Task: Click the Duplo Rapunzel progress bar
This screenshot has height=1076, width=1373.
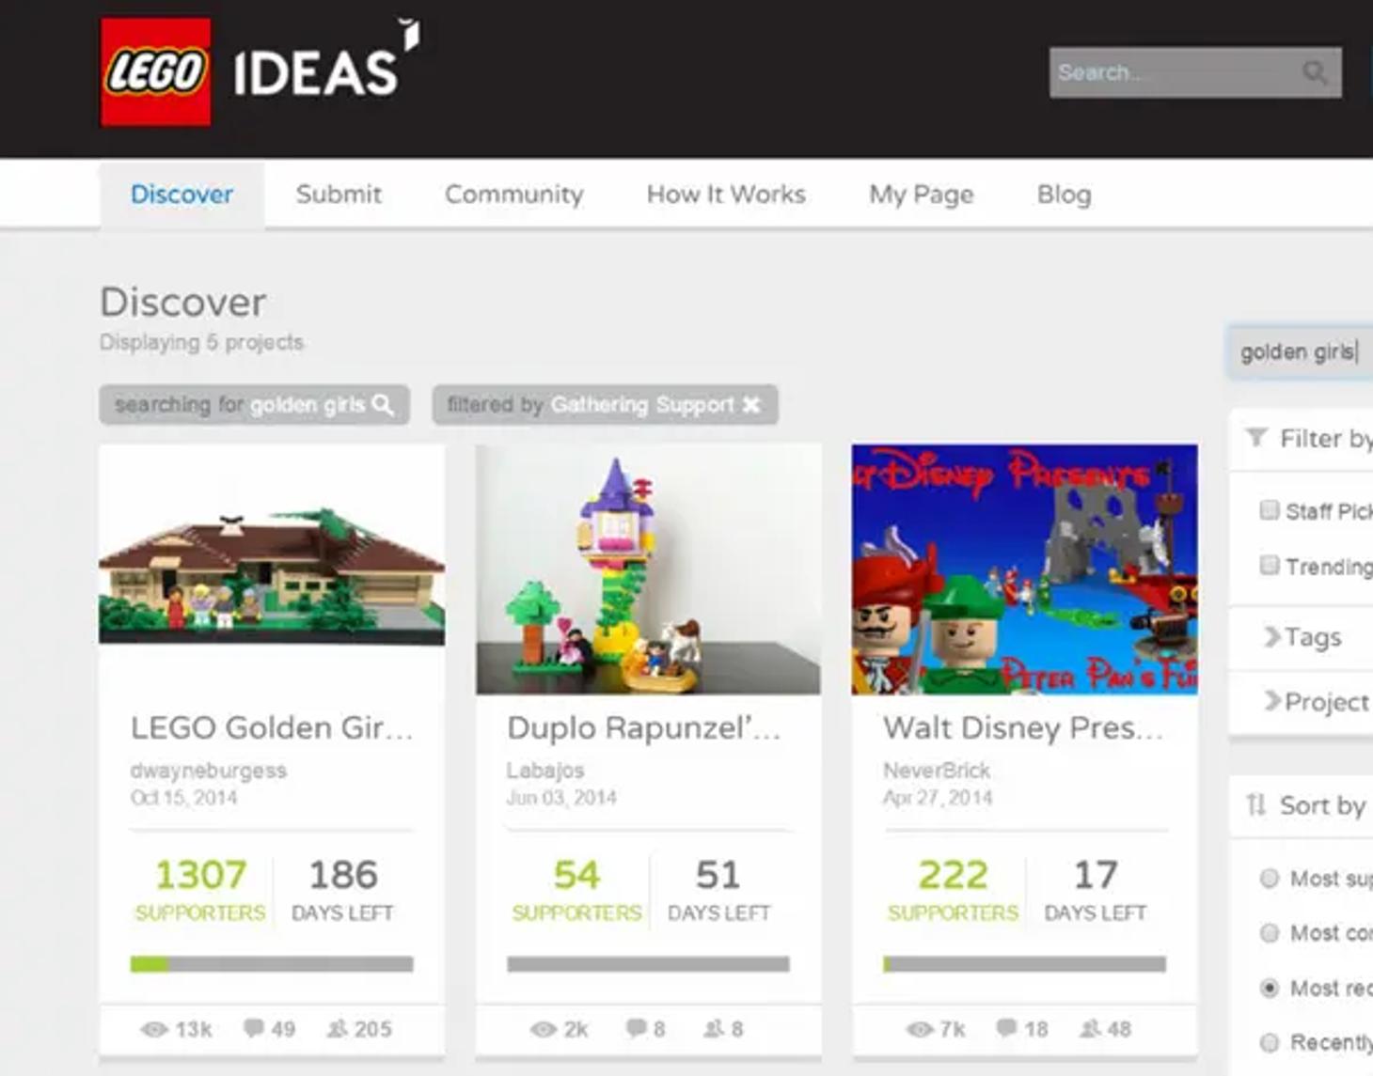Action: point(648,964)
